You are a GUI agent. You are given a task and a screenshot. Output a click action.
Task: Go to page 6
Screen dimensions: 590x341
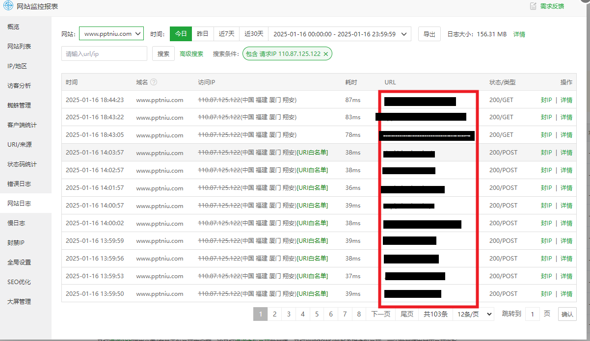pos(331,314)
